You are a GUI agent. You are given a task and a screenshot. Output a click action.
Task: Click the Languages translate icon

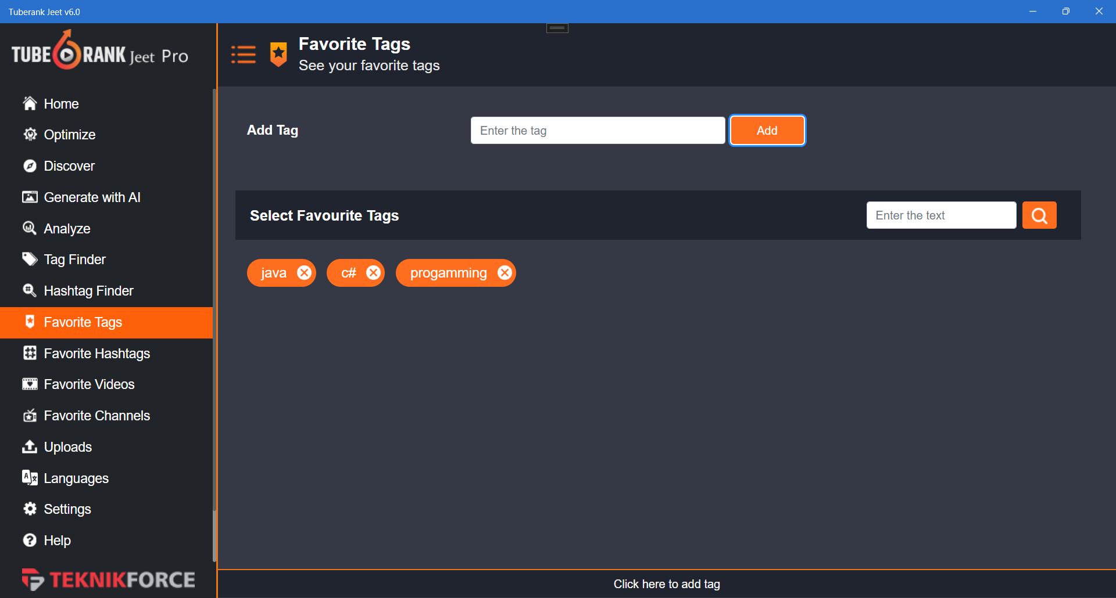pyautogui.click(x=30, y=478)
